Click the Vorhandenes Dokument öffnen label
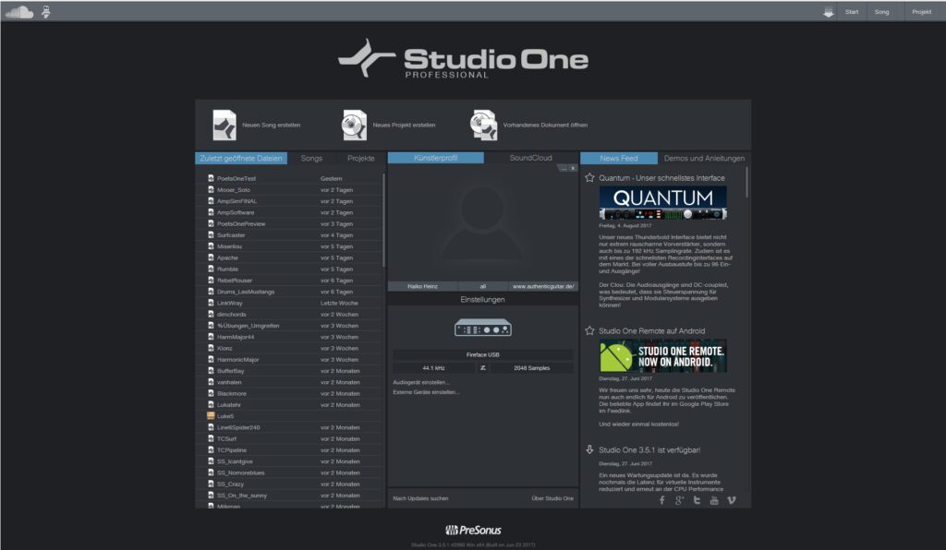Viewport: 946px width, 550px height. click(545, 126)
